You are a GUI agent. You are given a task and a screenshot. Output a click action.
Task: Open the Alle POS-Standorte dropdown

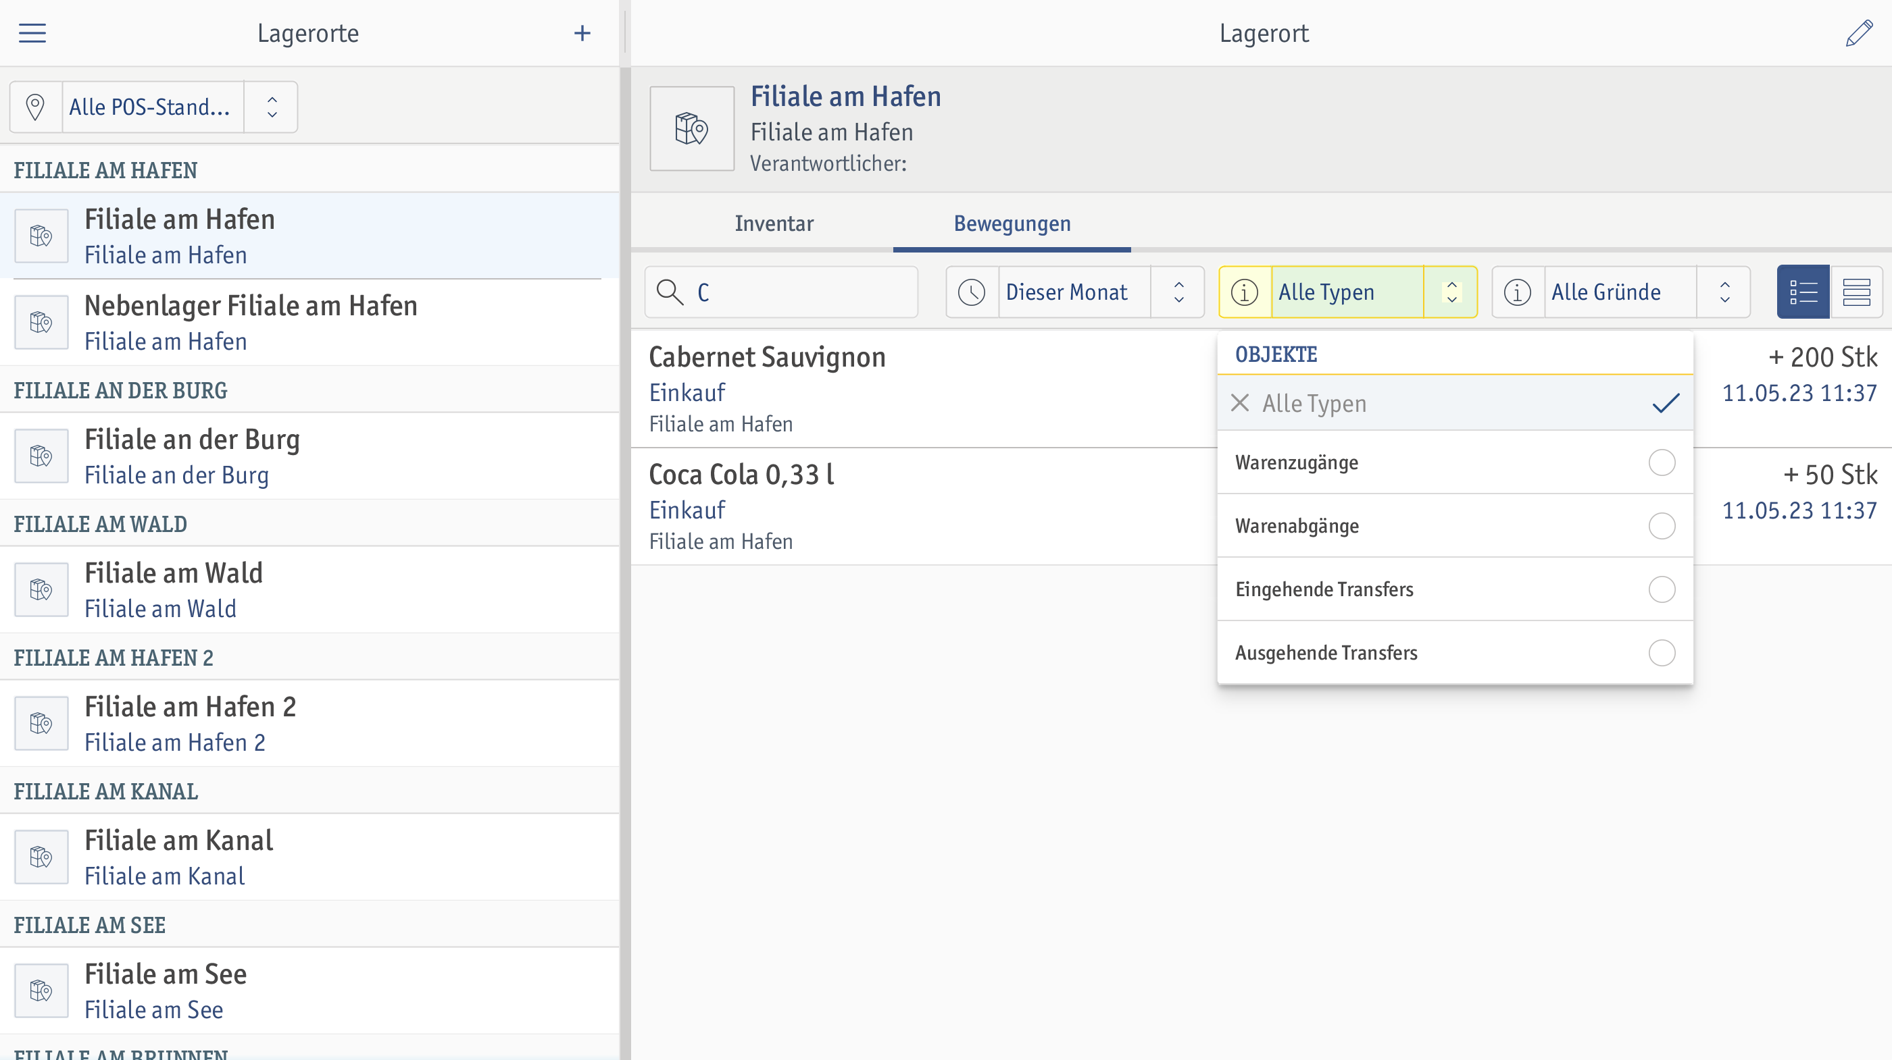tap(153, 107)
